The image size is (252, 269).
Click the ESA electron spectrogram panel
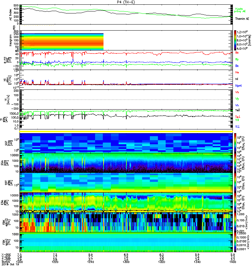click(x=126, y=202)
